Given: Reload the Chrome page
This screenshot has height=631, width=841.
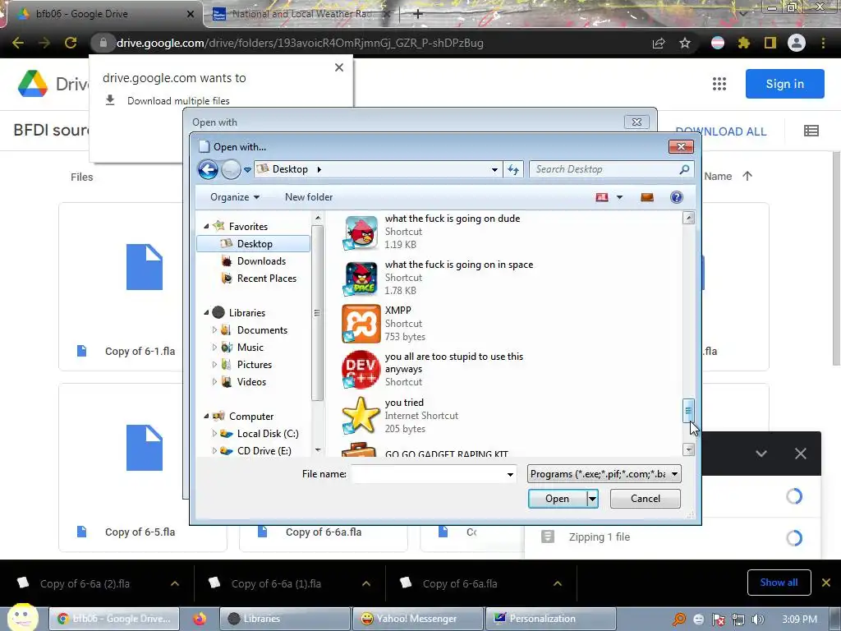Looking at the screenshot, I should [71, 43].
